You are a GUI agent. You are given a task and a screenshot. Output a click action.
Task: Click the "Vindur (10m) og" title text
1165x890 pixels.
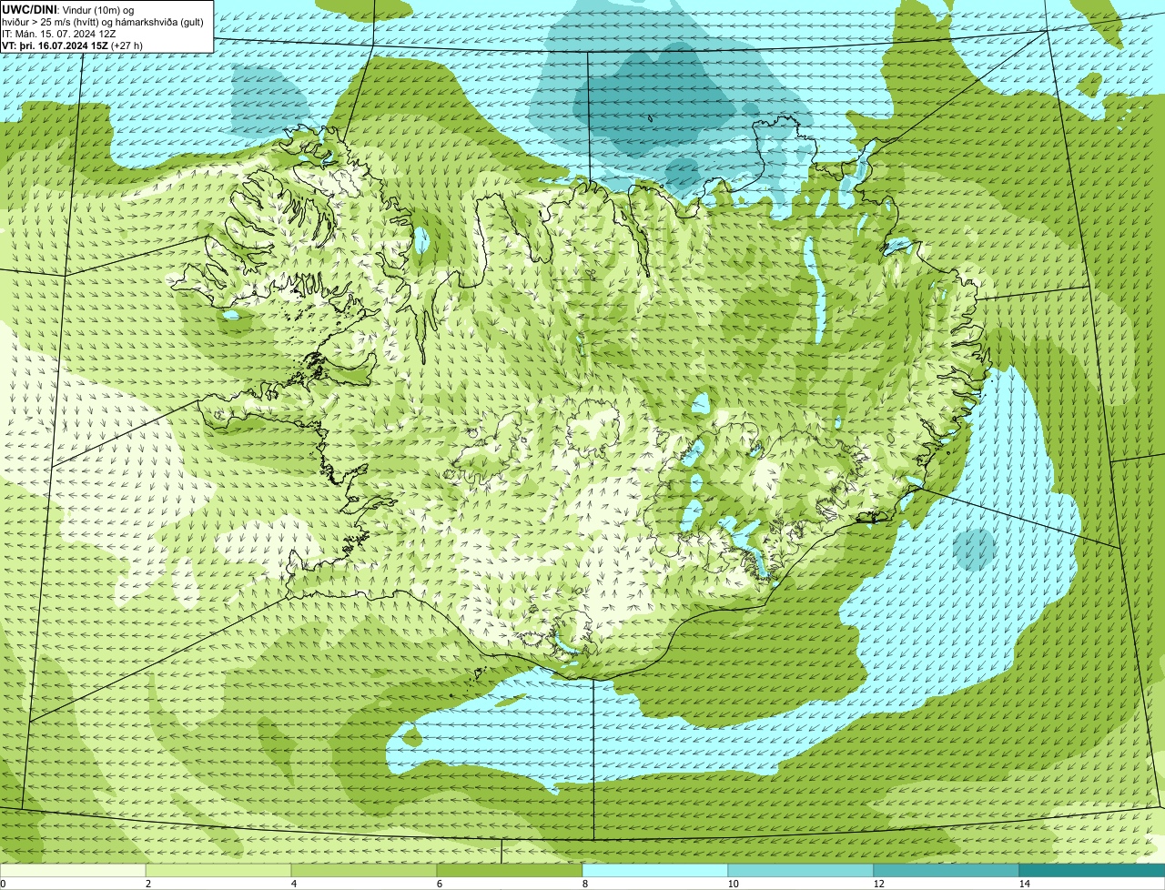(98, 11)
